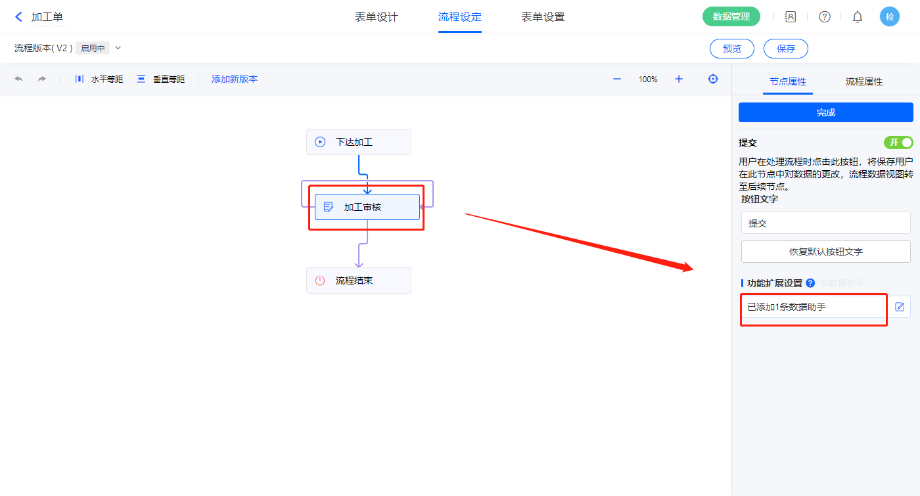Switch to the 表单设计 tab

(377, 17)
